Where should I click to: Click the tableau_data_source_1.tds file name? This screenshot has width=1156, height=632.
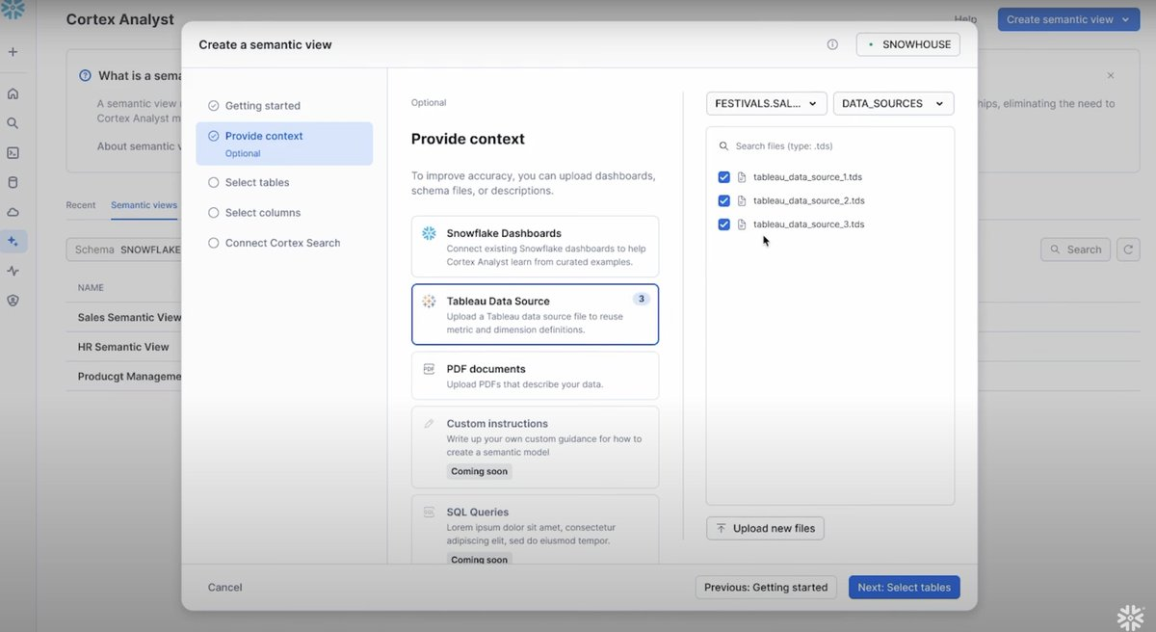pos(807,177)
